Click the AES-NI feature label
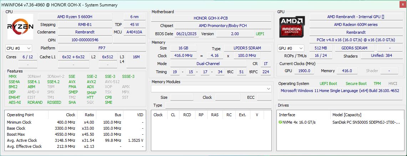 point(15,102)
